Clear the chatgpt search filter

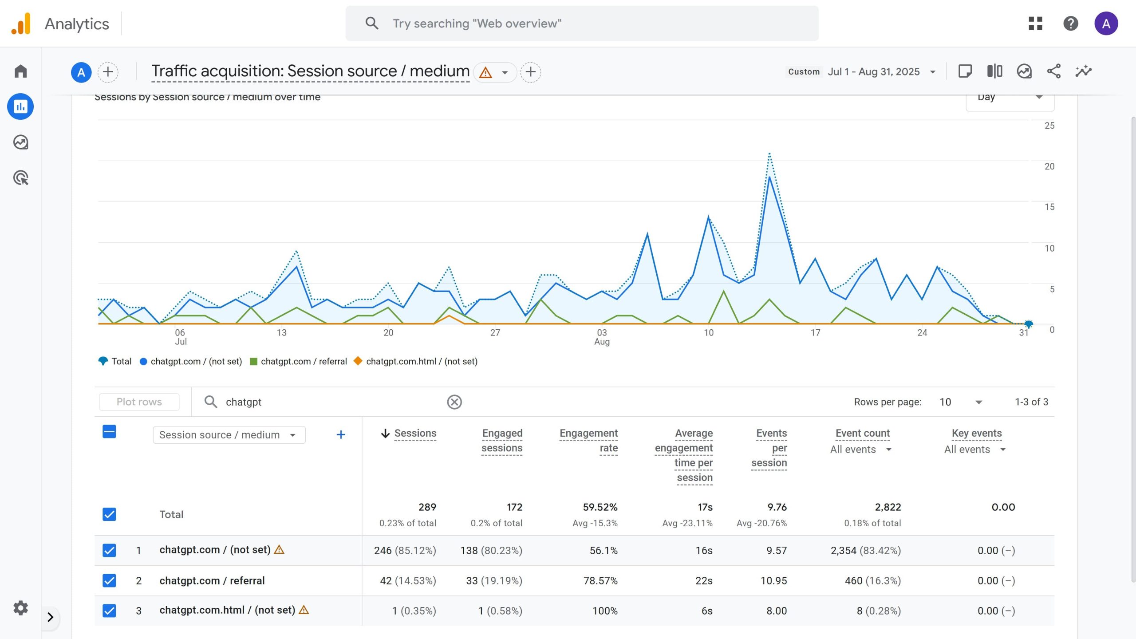tap(454, 402)
